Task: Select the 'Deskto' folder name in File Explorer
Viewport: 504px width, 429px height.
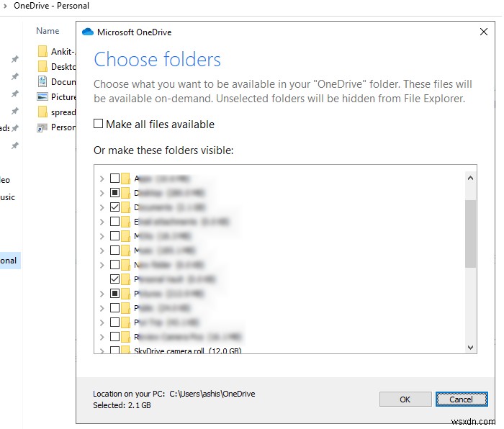Action: [63, 66]
